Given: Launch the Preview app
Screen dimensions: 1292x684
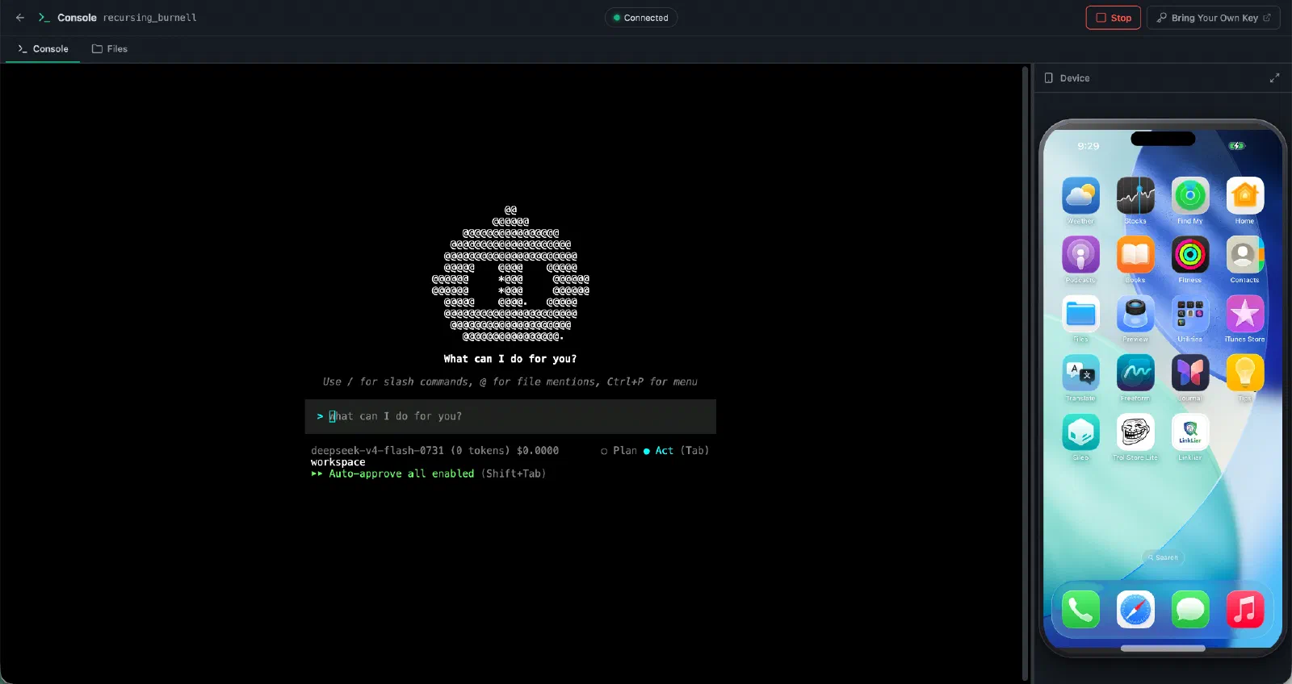Looking at the screenshot, I should pyautogui.click(x=1135, y=314).
